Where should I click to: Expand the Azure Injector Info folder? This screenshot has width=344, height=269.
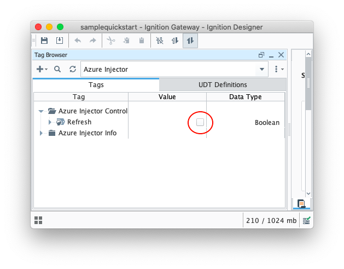pyautogui.click(x=41, y=133)
